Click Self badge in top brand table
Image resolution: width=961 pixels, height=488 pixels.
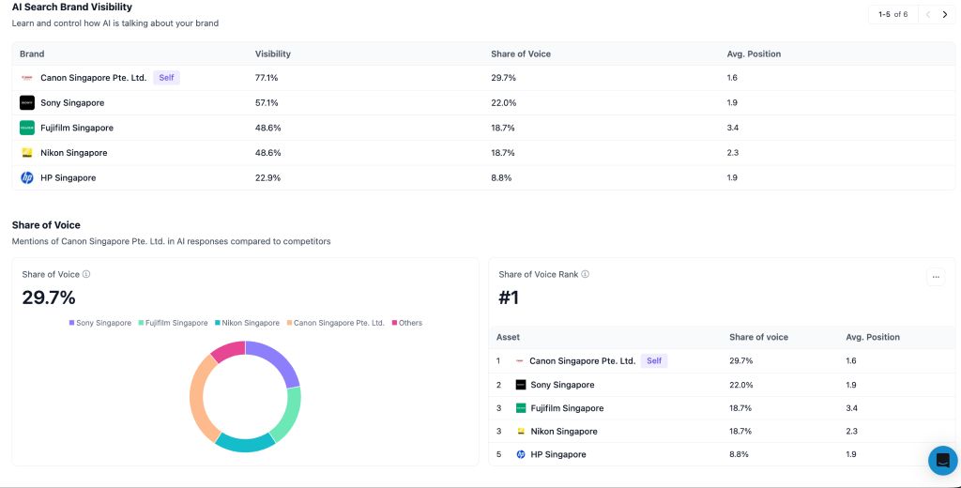click(x=167, y=78)
